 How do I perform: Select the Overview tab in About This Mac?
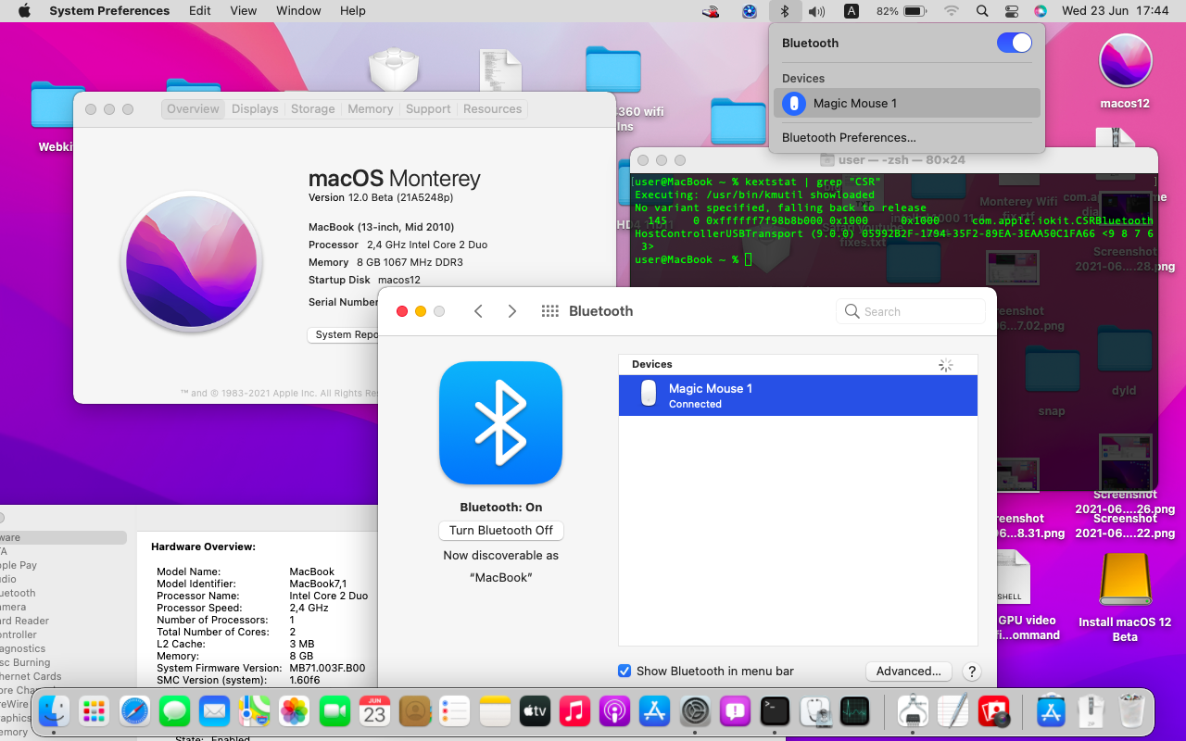(193, 108)
